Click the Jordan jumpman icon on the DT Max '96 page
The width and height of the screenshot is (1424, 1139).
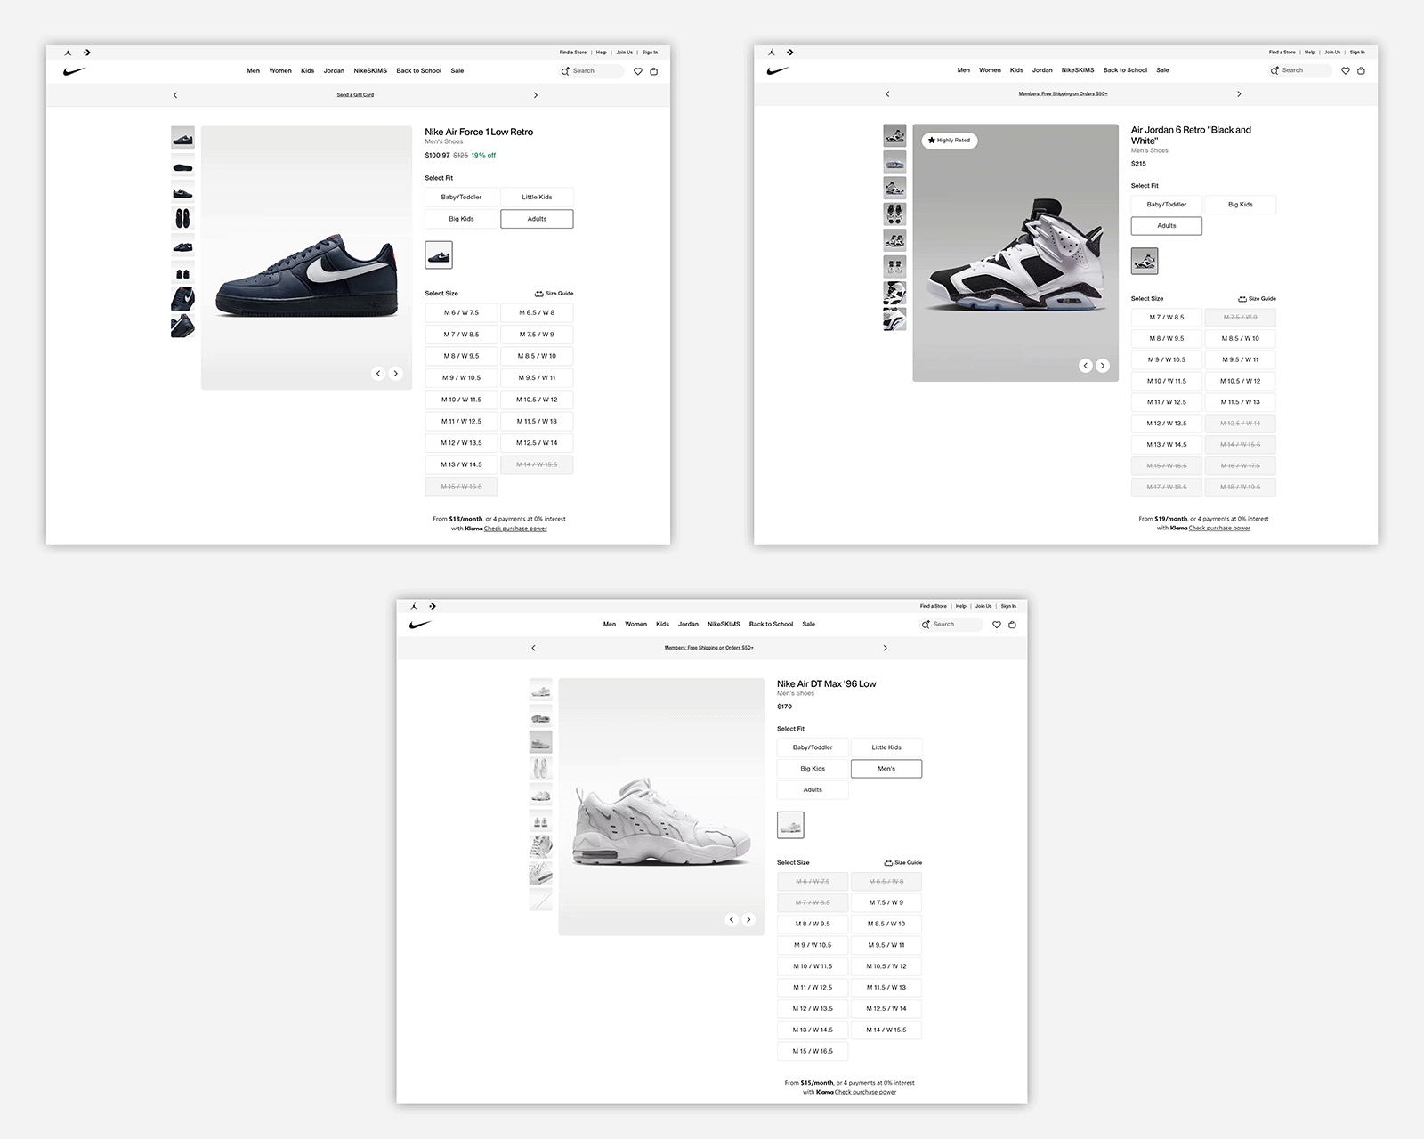pyautogui.click(x=414, y=606)
